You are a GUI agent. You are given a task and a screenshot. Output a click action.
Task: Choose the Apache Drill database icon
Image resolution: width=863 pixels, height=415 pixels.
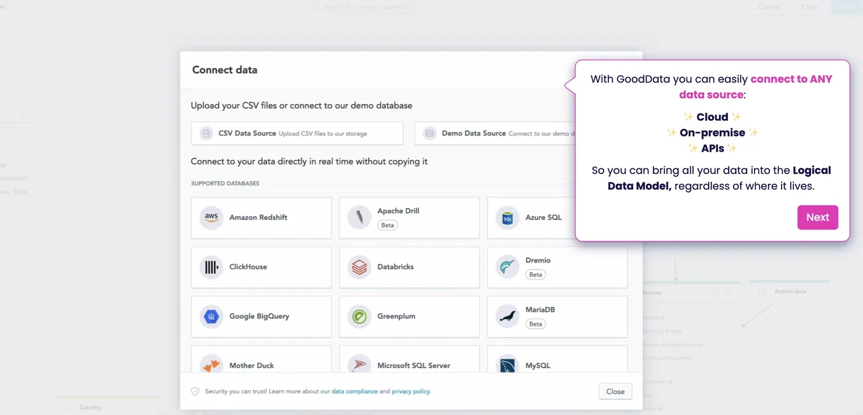point(359,218)
